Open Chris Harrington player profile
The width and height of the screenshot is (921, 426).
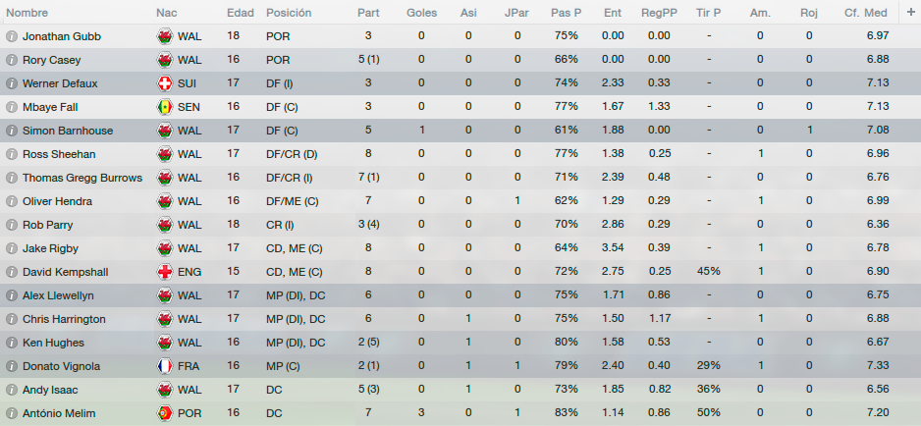[64, 319]
